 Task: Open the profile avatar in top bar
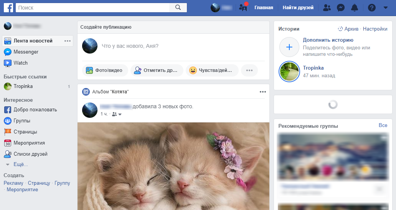click(x=215, y=8)
